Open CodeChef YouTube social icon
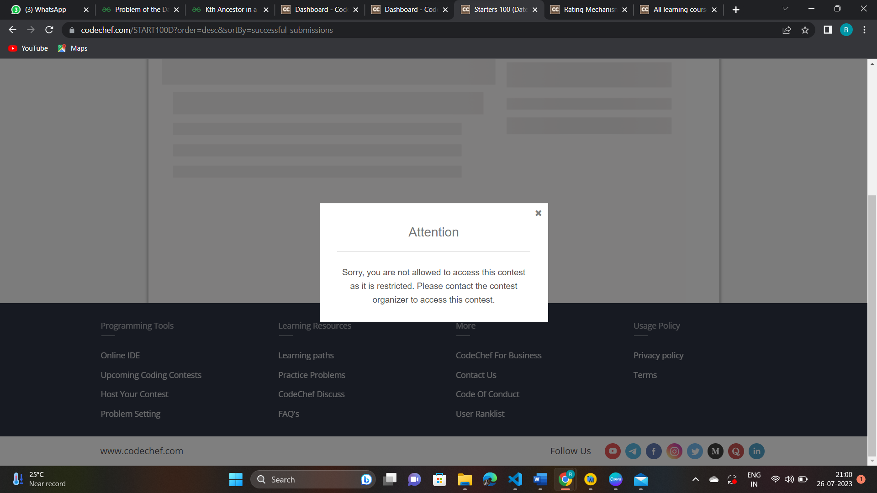The width and height of the screenshot is (877, 493). (613, 451)
